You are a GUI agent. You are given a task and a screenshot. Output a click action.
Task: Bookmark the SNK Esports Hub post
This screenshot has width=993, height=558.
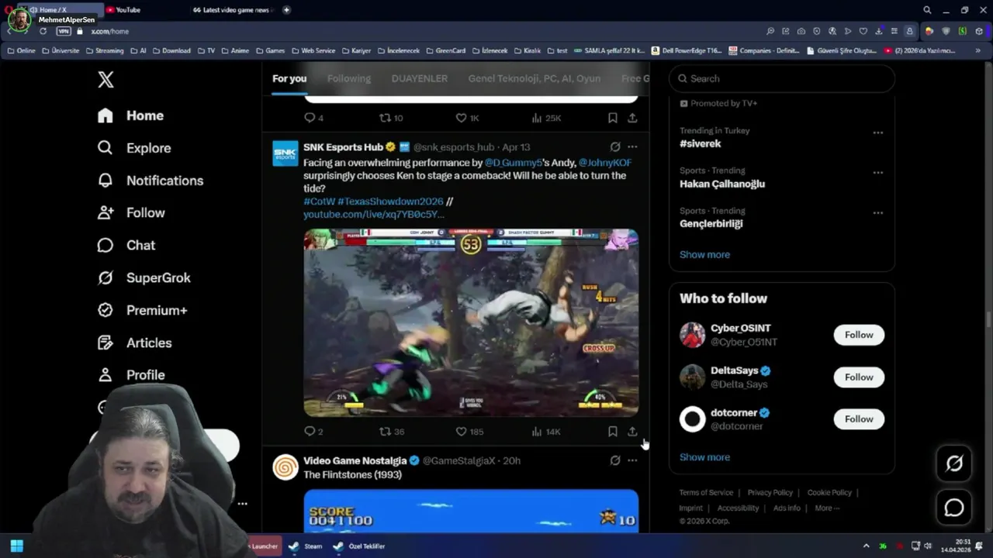[x=612, y=432]
